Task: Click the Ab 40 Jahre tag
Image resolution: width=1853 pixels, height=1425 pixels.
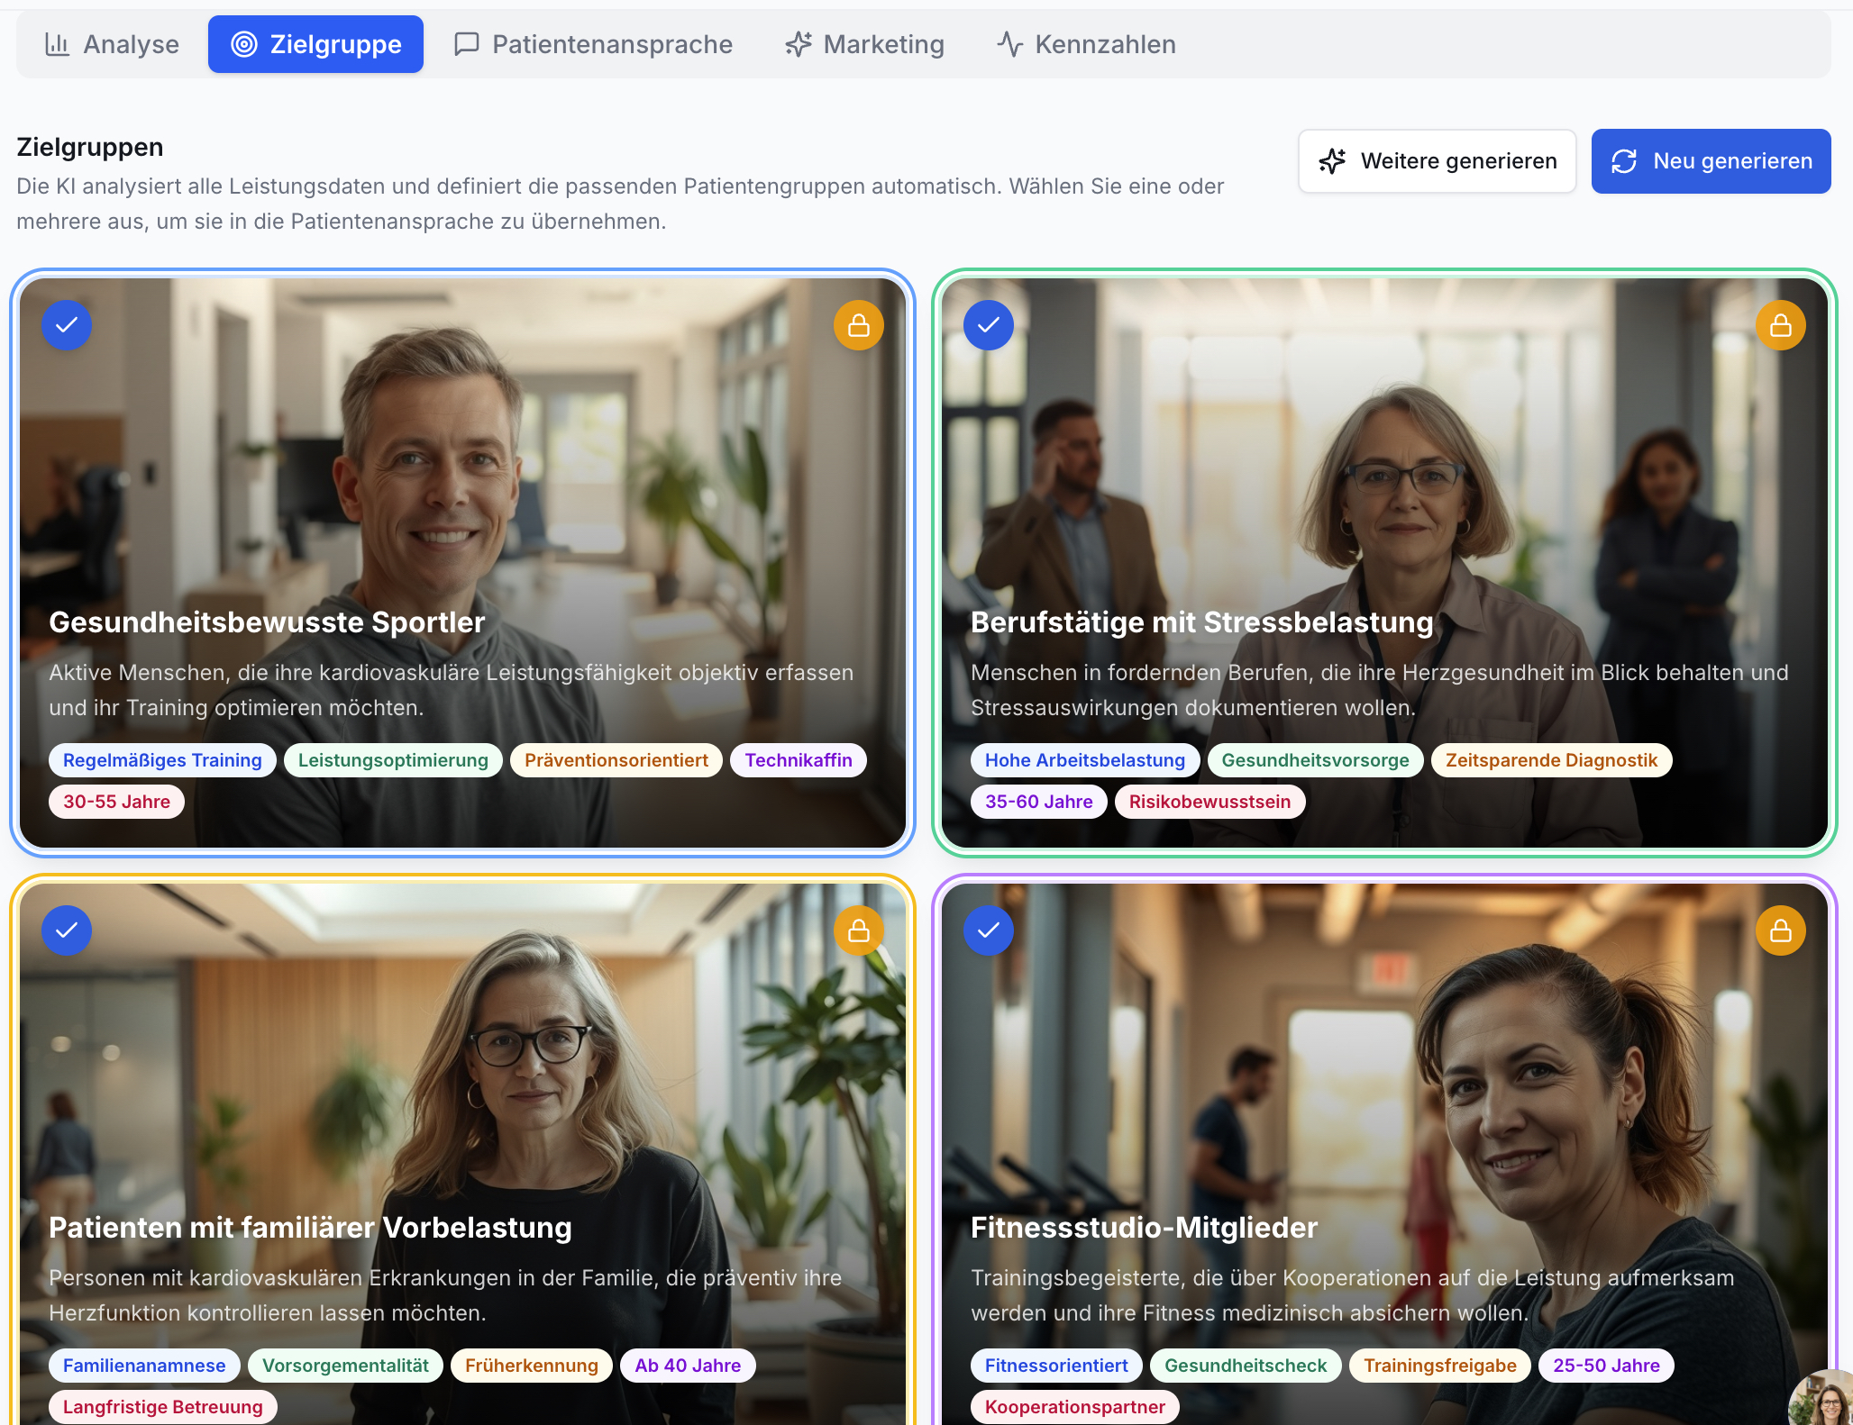Action: (688, 1366)
